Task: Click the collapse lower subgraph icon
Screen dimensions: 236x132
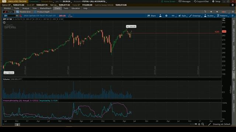Action: click(x=17, y=124)
